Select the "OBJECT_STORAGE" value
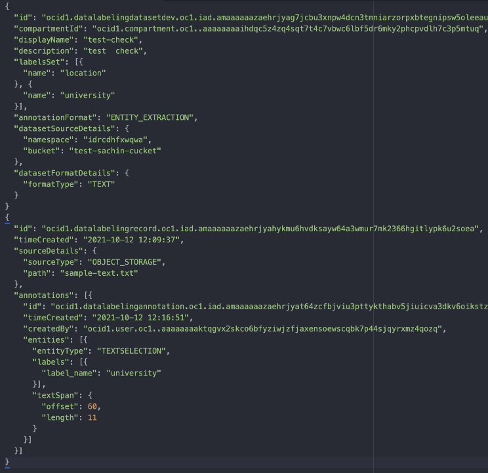The width and height of the screenshot is (488, 473). (125, 262)
